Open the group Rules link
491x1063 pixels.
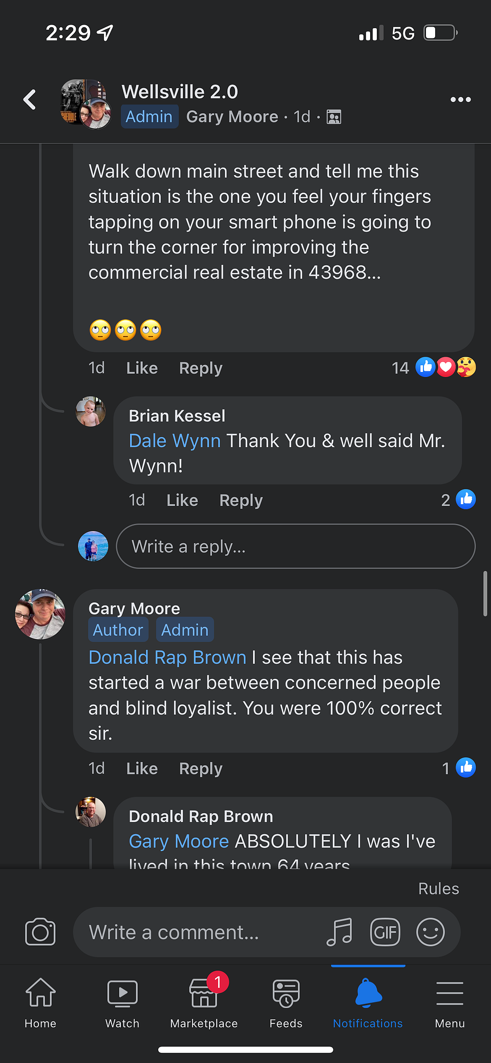pos(439,889)
